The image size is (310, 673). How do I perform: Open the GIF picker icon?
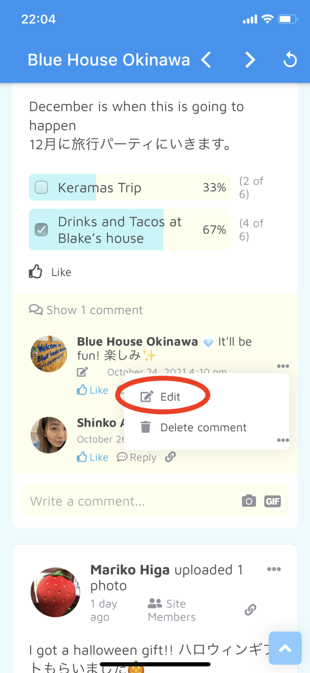tap(273, 501)
